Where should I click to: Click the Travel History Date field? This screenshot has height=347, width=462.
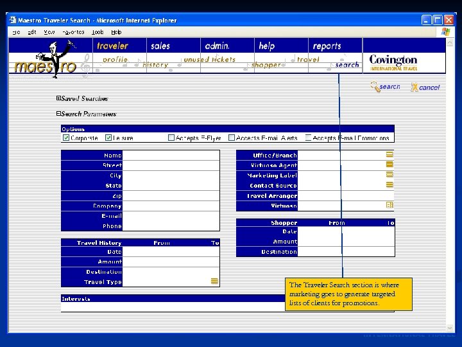171,252
